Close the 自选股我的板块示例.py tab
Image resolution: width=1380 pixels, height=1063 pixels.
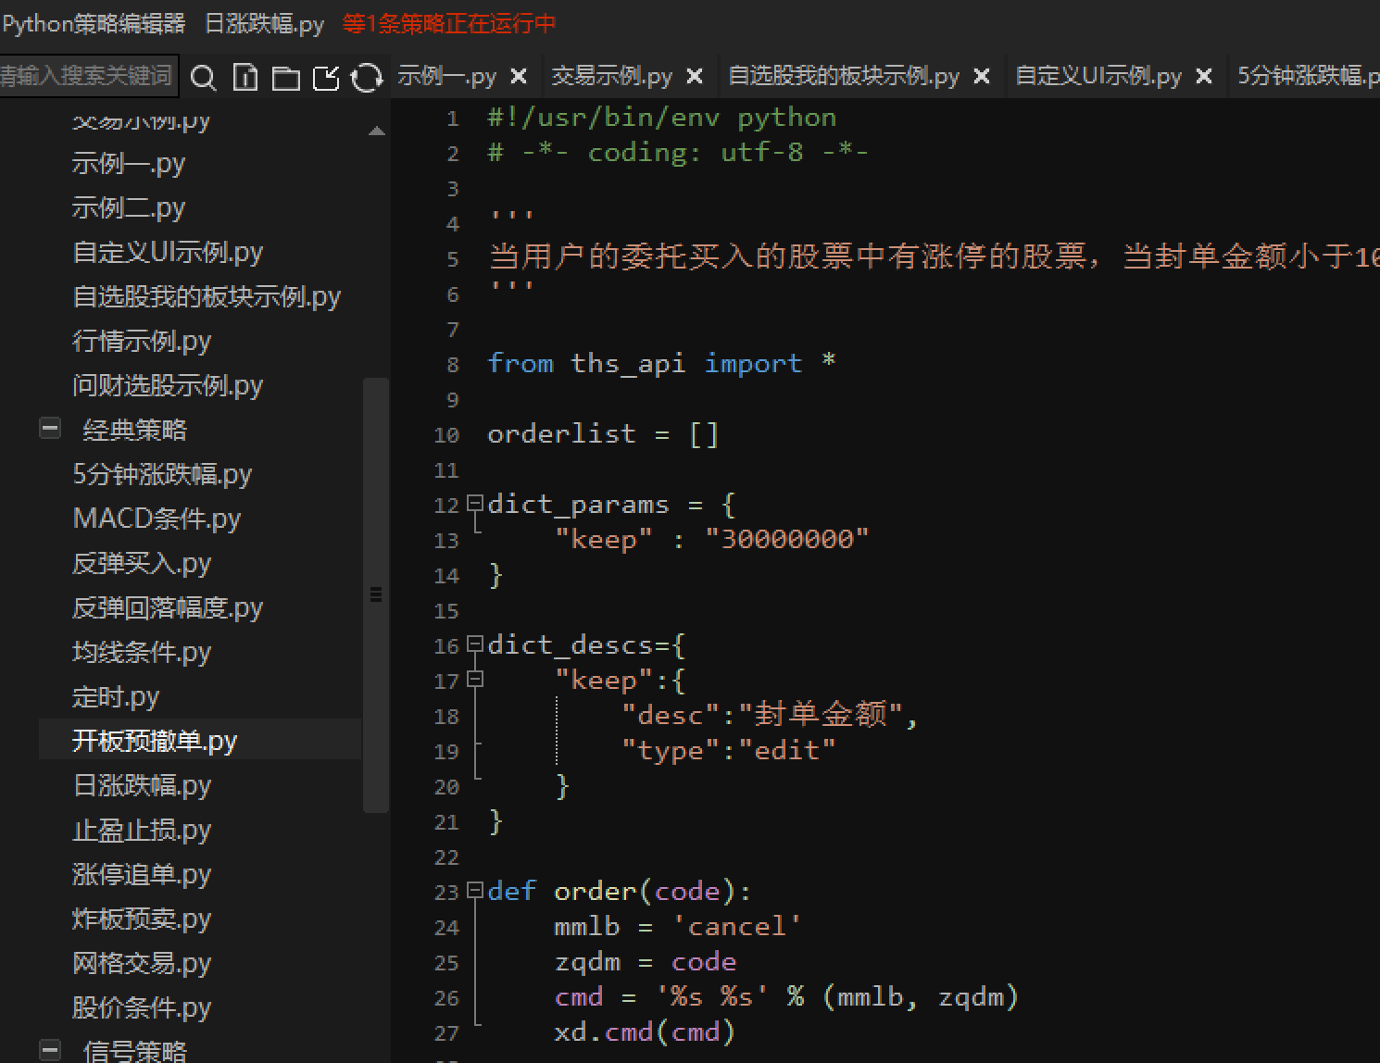(x=982, y=76)
